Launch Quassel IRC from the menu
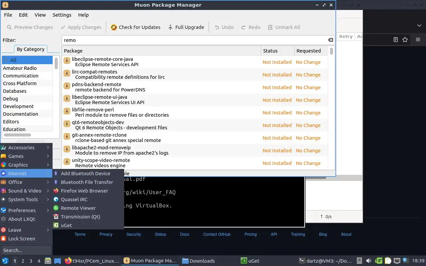 (88, 199)
